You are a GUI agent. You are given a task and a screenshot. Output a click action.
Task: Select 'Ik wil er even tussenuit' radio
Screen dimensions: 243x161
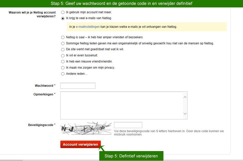(63, 56)
